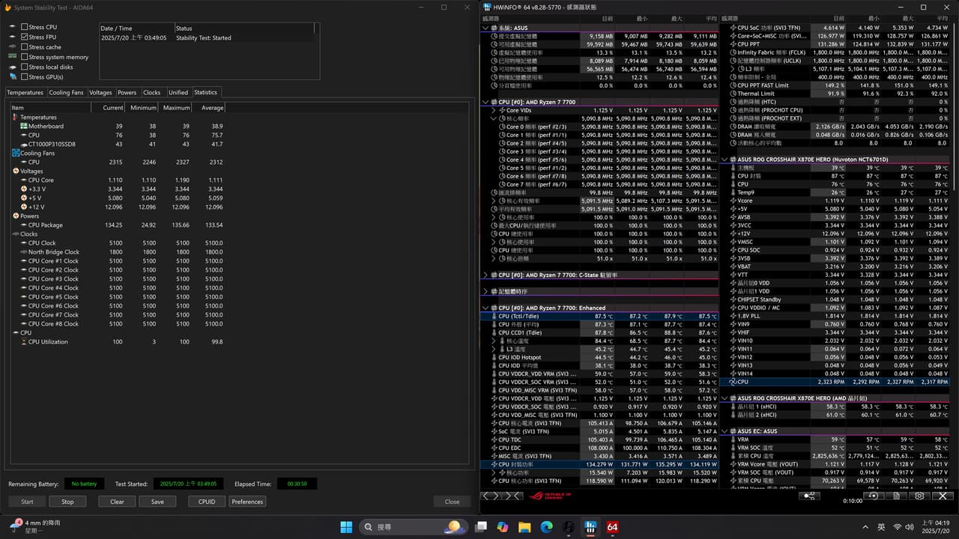Click the HWiNFO expand-columns left/right arrows button

(491, 496)
